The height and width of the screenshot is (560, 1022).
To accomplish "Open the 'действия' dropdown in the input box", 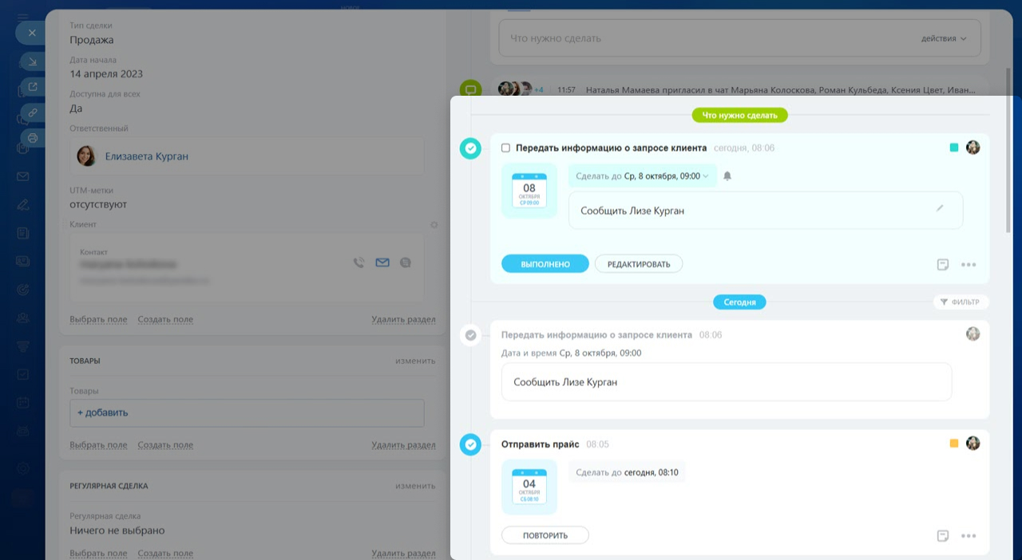I will coord(944,38).
